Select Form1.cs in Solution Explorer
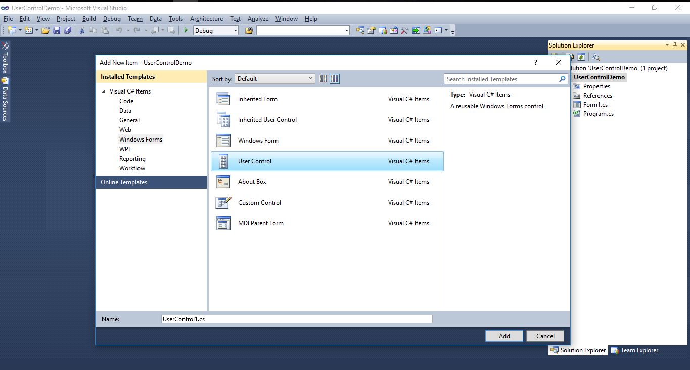This screenshot has height=370, width=690. (595, 105)
